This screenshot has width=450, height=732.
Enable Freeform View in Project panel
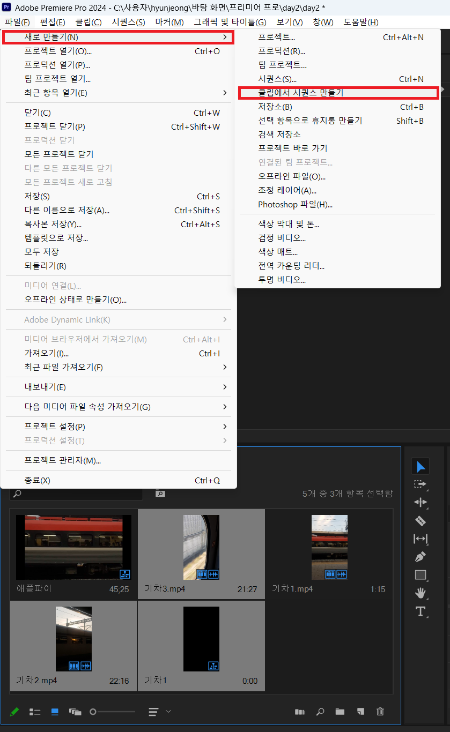click(x=75, y=712)
